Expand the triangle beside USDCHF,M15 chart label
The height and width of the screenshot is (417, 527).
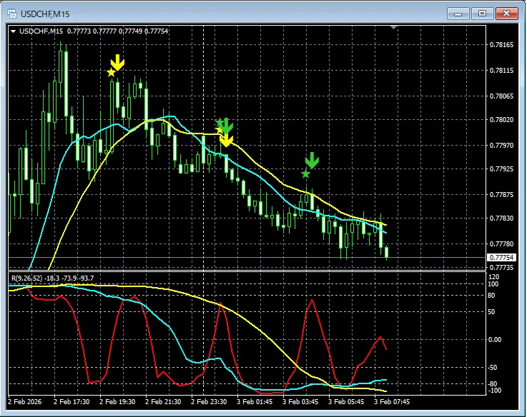click(x=14, y=31)
